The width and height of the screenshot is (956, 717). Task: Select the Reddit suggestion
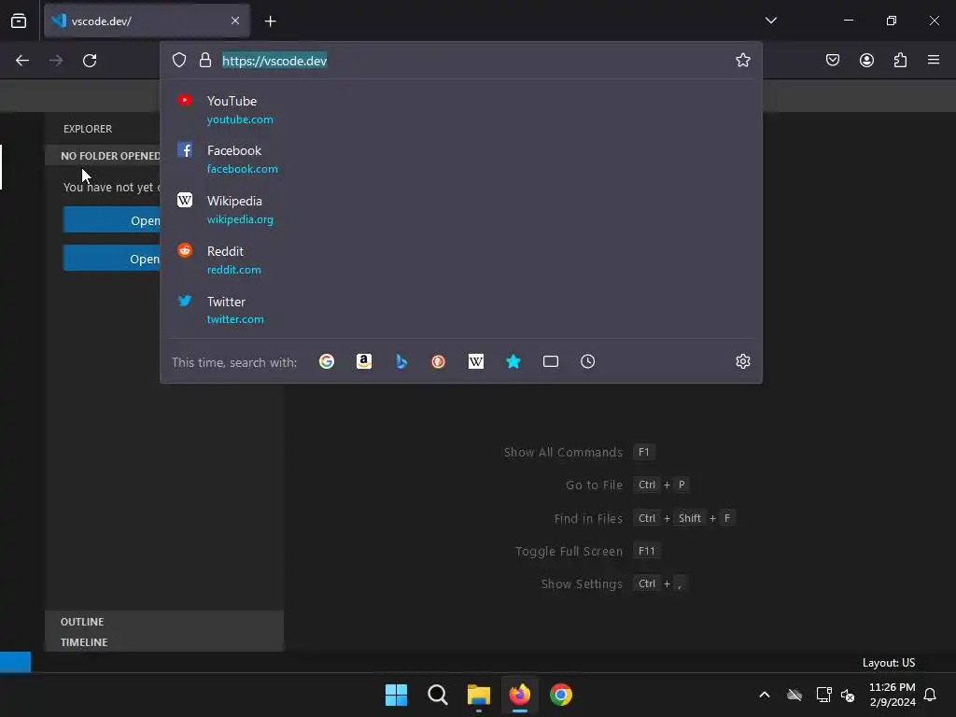coord(461,260)
